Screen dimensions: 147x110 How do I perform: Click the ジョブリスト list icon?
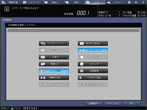(x=24, y=2)
